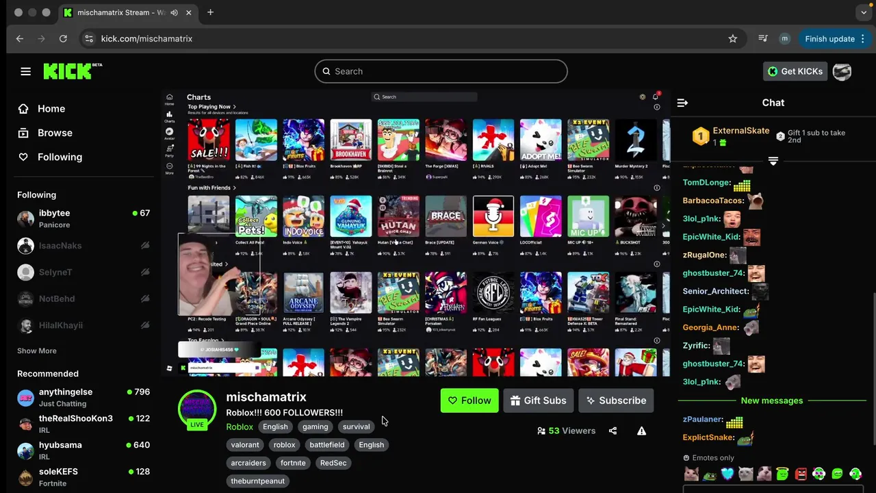Select the theburntpeanut tag
The width and height of the screenshot is (876, 493).
[258, 481]
